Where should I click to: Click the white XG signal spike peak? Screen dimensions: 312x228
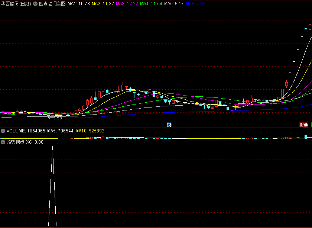52,147
